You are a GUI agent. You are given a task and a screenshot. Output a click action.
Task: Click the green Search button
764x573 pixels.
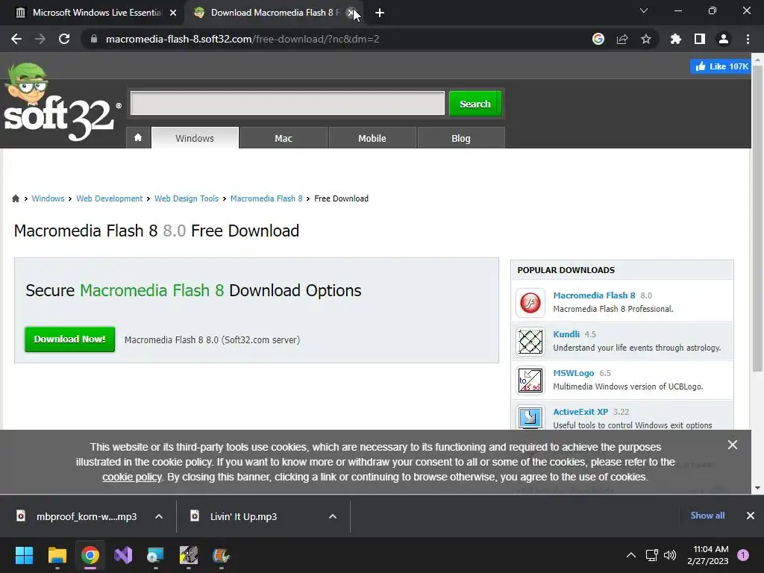475,104
